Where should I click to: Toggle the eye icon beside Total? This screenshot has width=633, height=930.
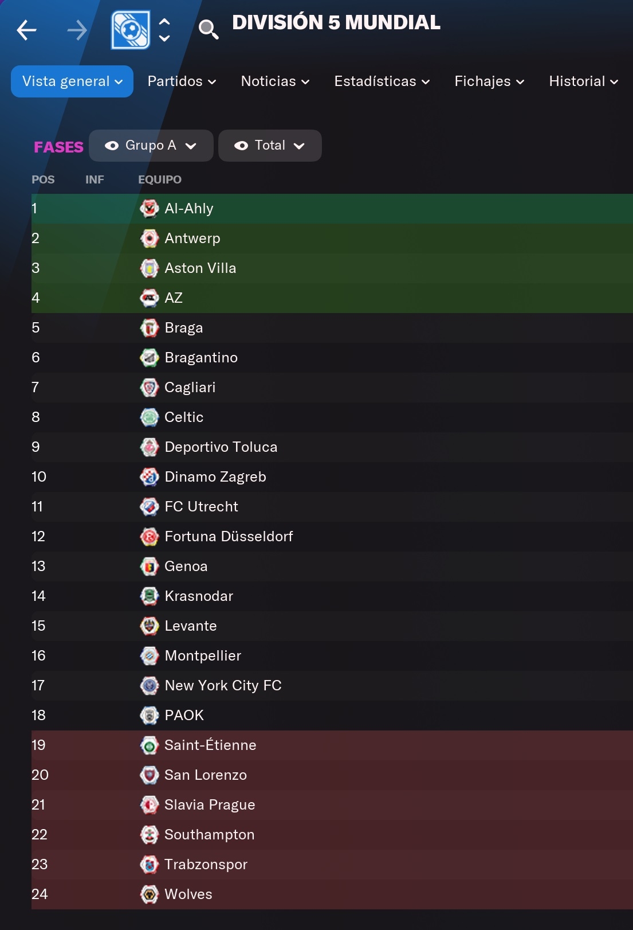[x=241, y=146]
